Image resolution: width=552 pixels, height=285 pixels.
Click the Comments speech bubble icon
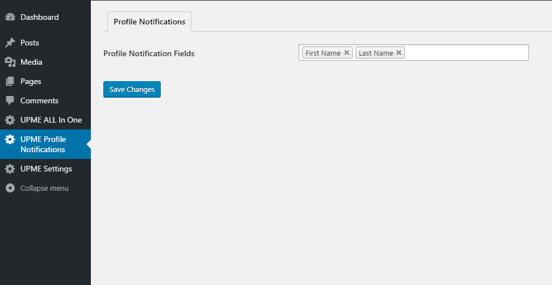[x=10, y=100]
